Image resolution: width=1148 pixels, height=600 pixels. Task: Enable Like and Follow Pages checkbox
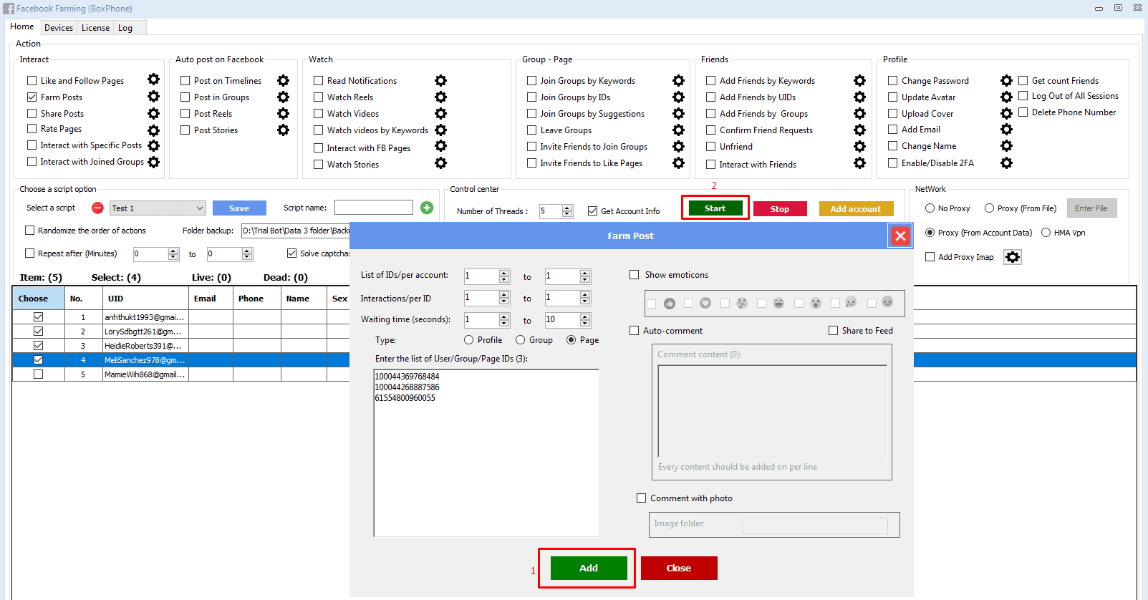coord(32,80)
